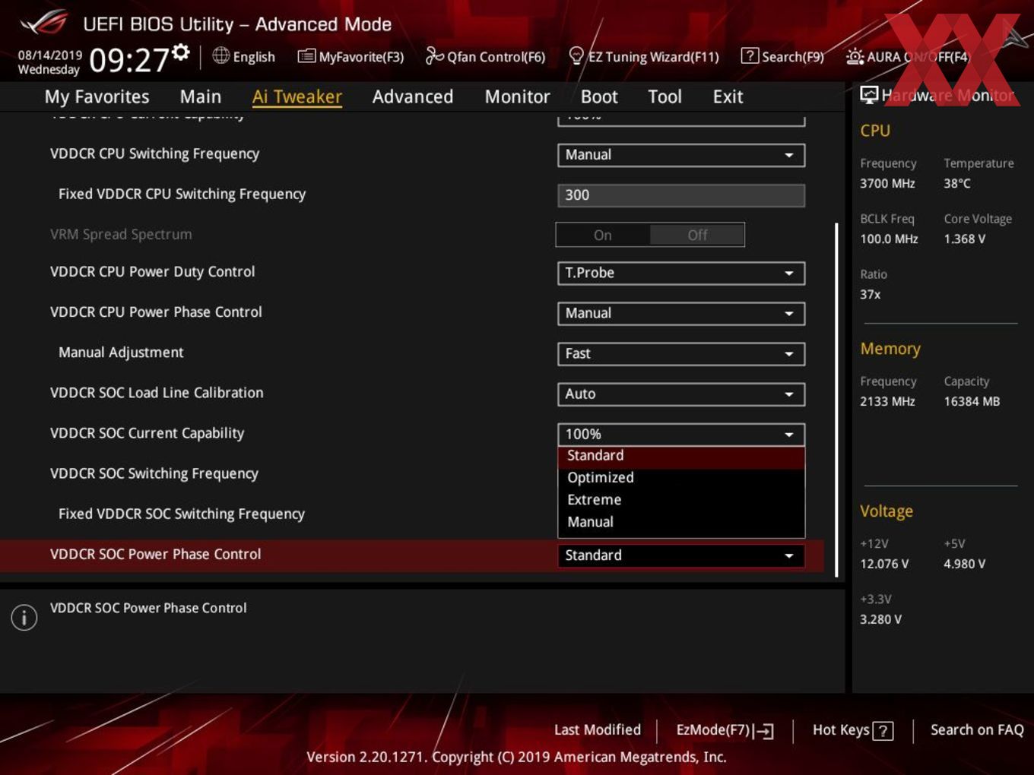Select Manual Adjustment label

click(x=121, y=353)
